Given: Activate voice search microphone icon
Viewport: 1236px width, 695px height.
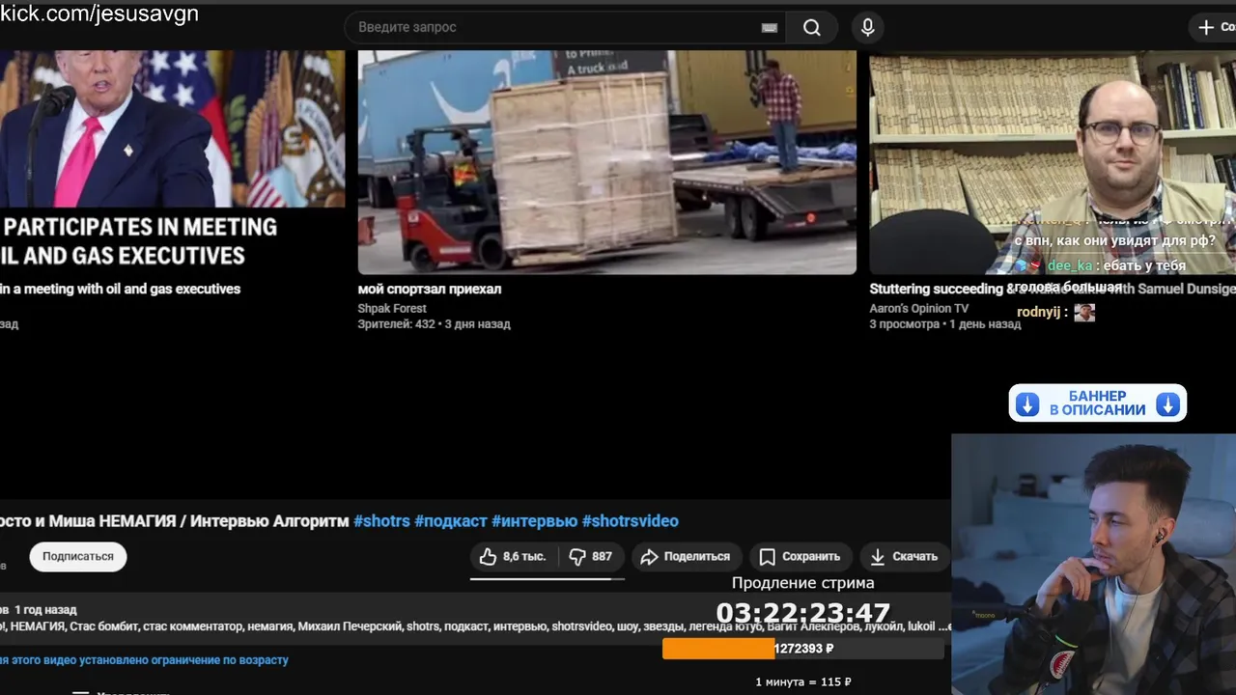Looking at the screenshot, I should click(867, 28).
